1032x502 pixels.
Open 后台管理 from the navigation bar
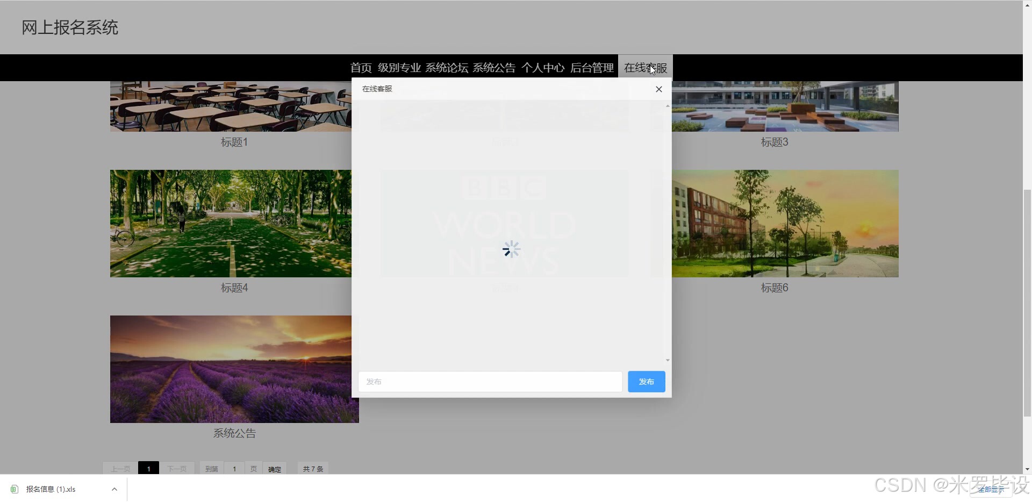592,68
